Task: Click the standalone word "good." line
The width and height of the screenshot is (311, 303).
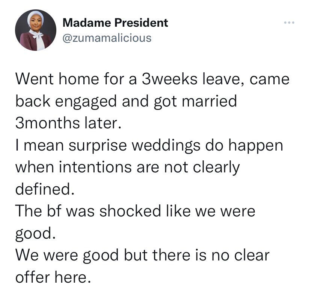Action: [x=36, y=234]
